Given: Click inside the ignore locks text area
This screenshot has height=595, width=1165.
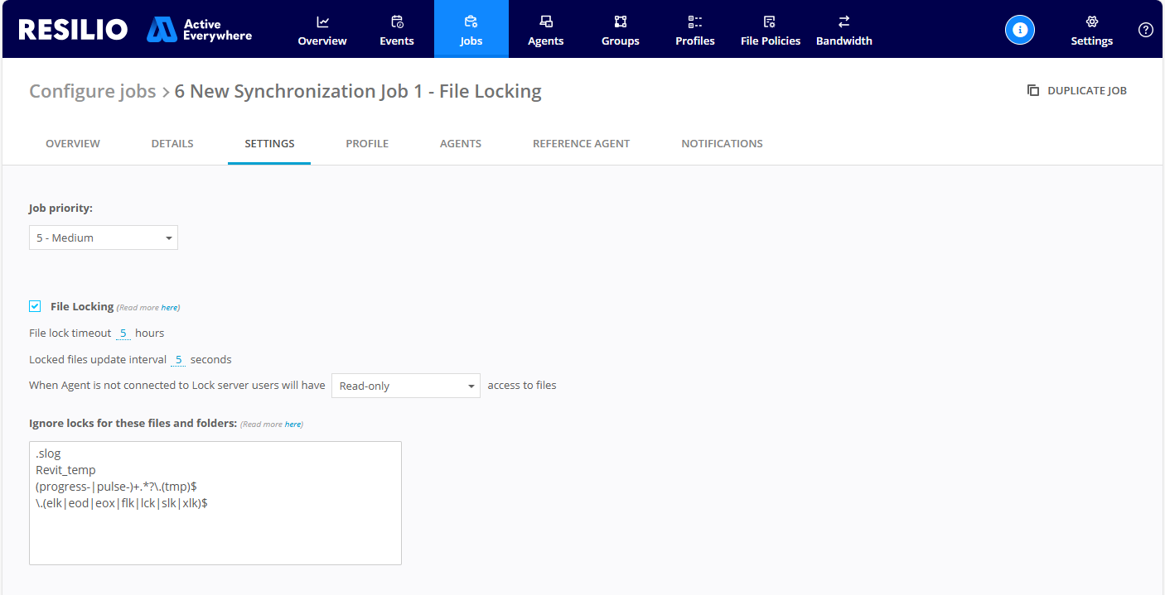Looking at the screenshot, I should (x=215, y=502).
